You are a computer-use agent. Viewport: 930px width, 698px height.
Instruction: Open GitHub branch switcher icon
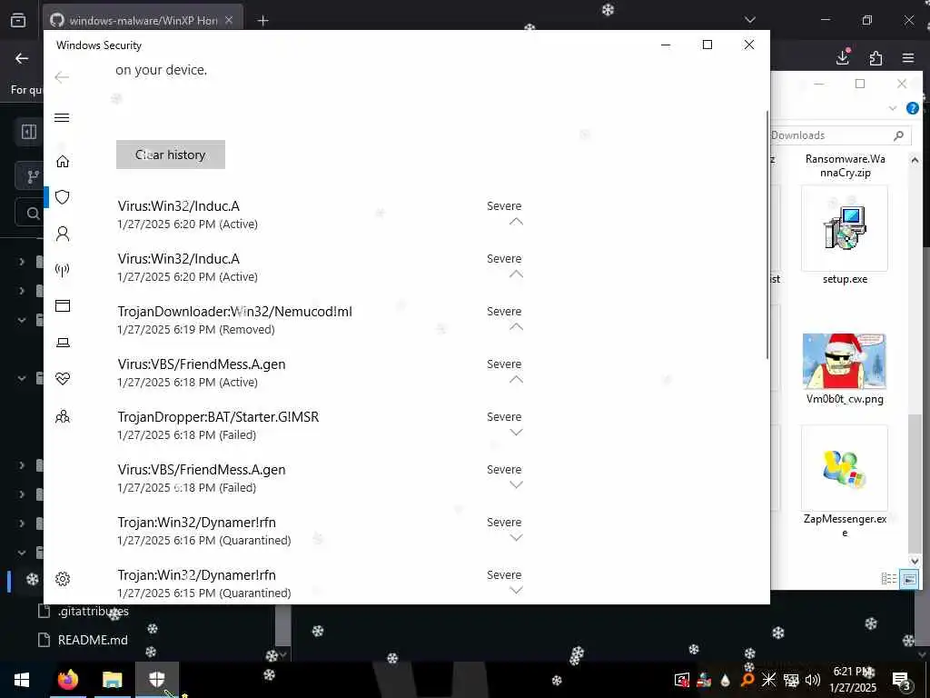[33, 176]
